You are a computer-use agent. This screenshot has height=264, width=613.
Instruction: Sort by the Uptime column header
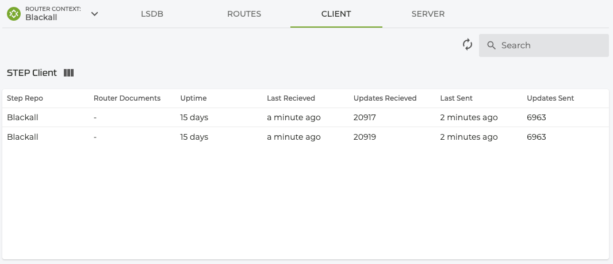(193, 98)
